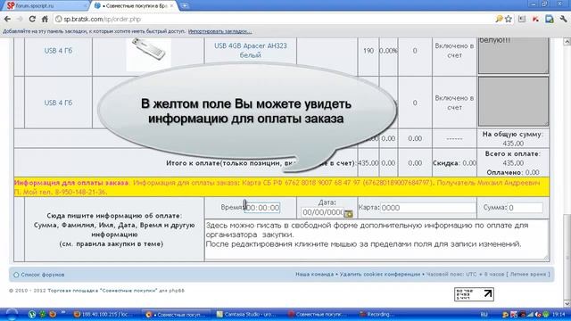The image size is (571, 321).
Task: Open a new browser tab
Action: (185, 5)
